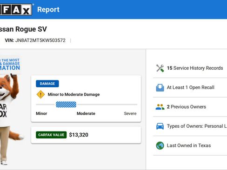This screenshot has height=170, width=227.
Task: Click the yellow warning diamond icon
Action: (40, 94)
